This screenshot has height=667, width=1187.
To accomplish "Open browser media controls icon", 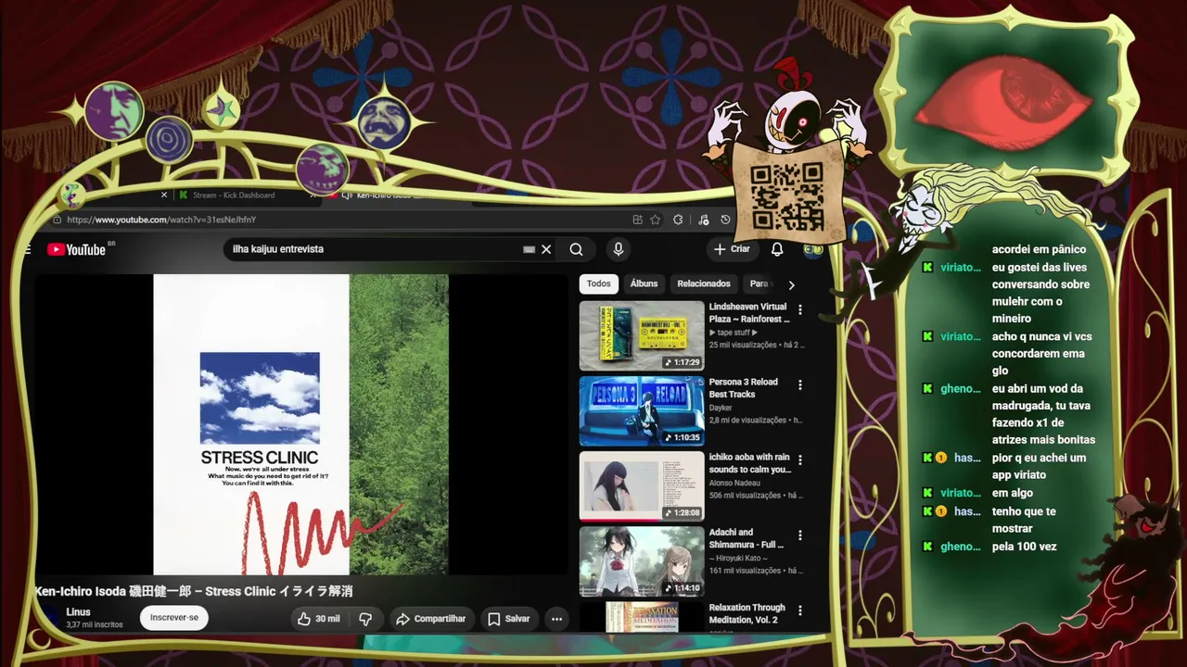I will [x=703, y=220].
